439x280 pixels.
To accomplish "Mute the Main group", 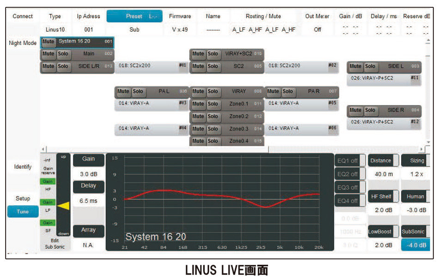I will pos(48,54).
